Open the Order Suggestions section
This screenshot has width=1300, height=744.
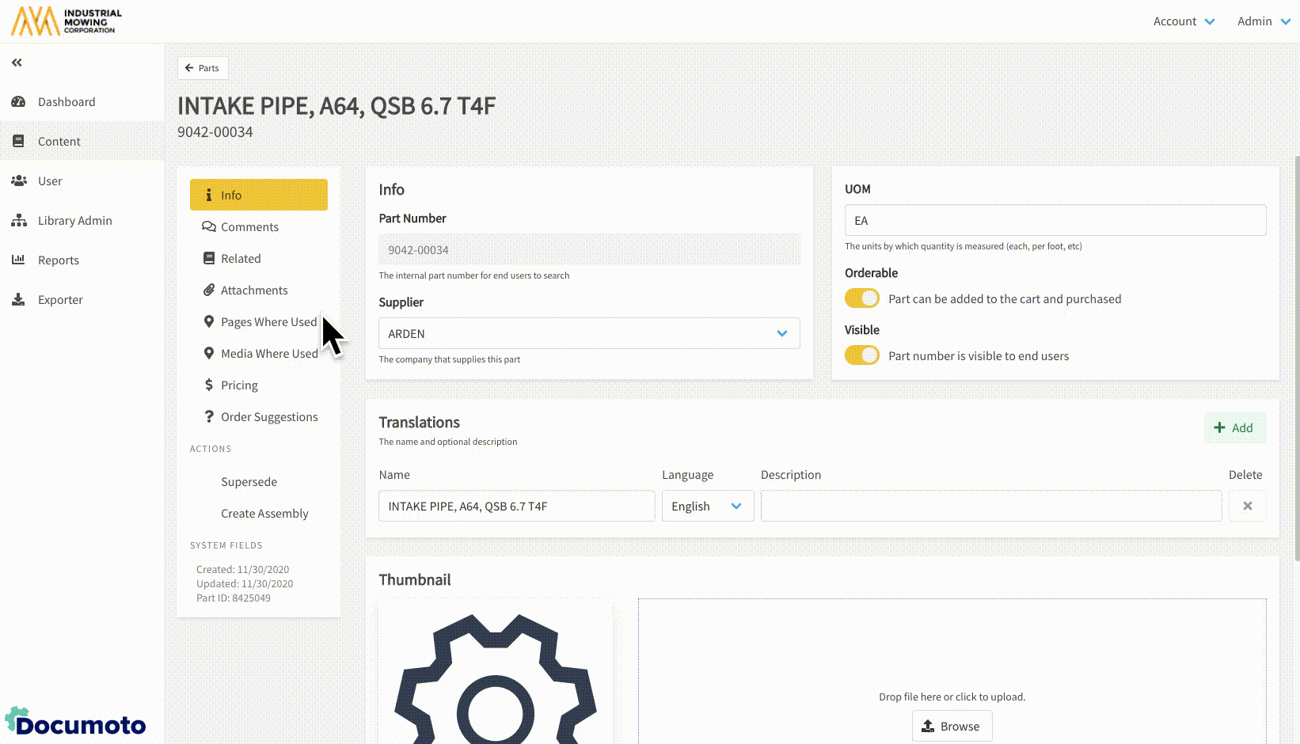(x=268, y=417)
